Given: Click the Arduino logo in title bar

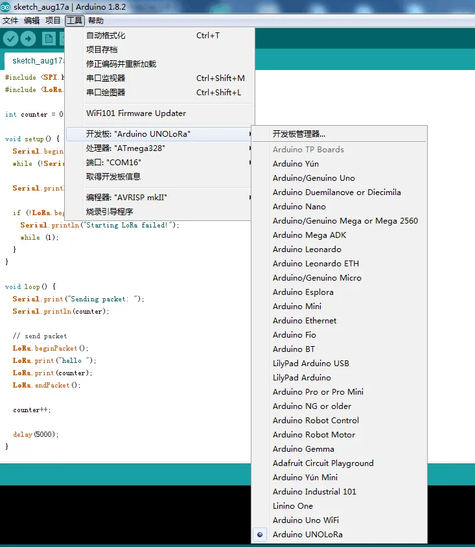Looking at the screenshot, I should coord(5,6).
